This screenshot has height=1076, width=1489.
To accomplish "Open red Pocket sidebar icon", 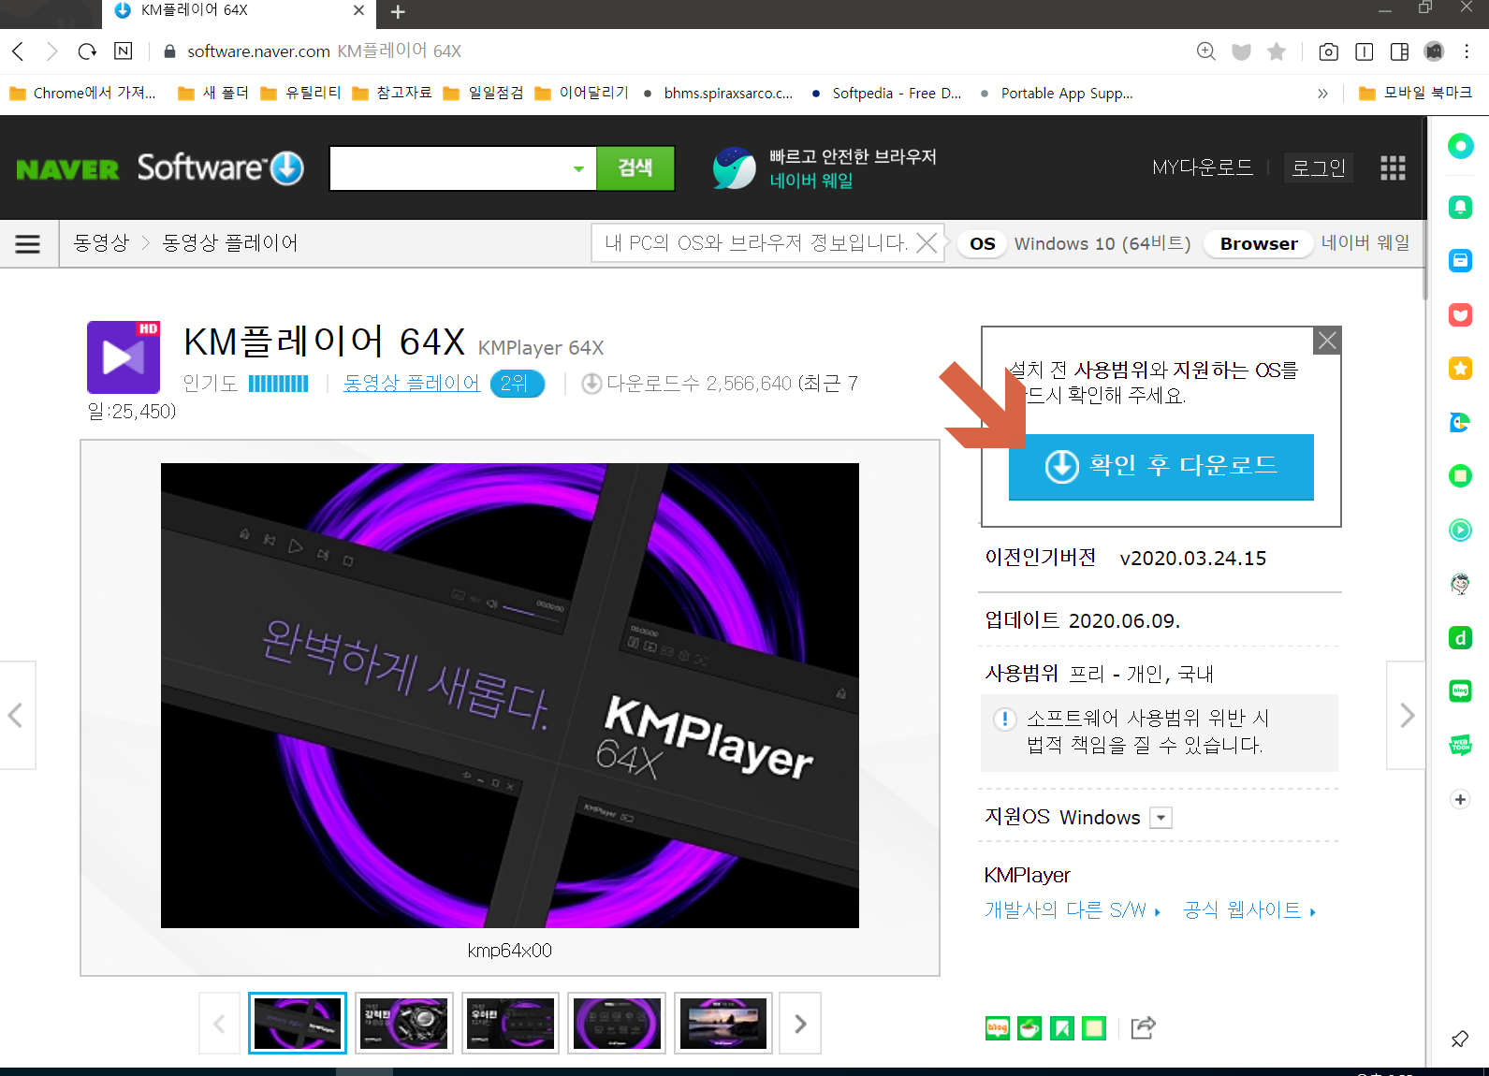I will coord(1460,314).
